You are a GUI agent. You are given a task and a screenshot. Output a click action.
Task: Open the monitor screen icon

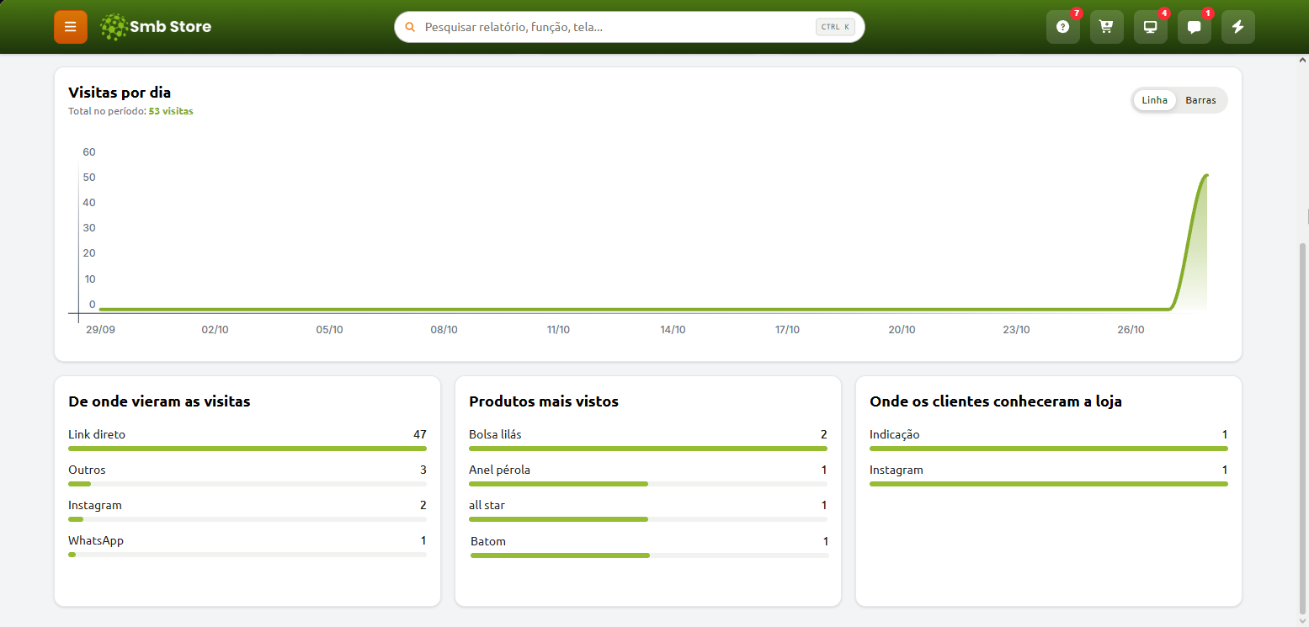tap(1151, 27)
